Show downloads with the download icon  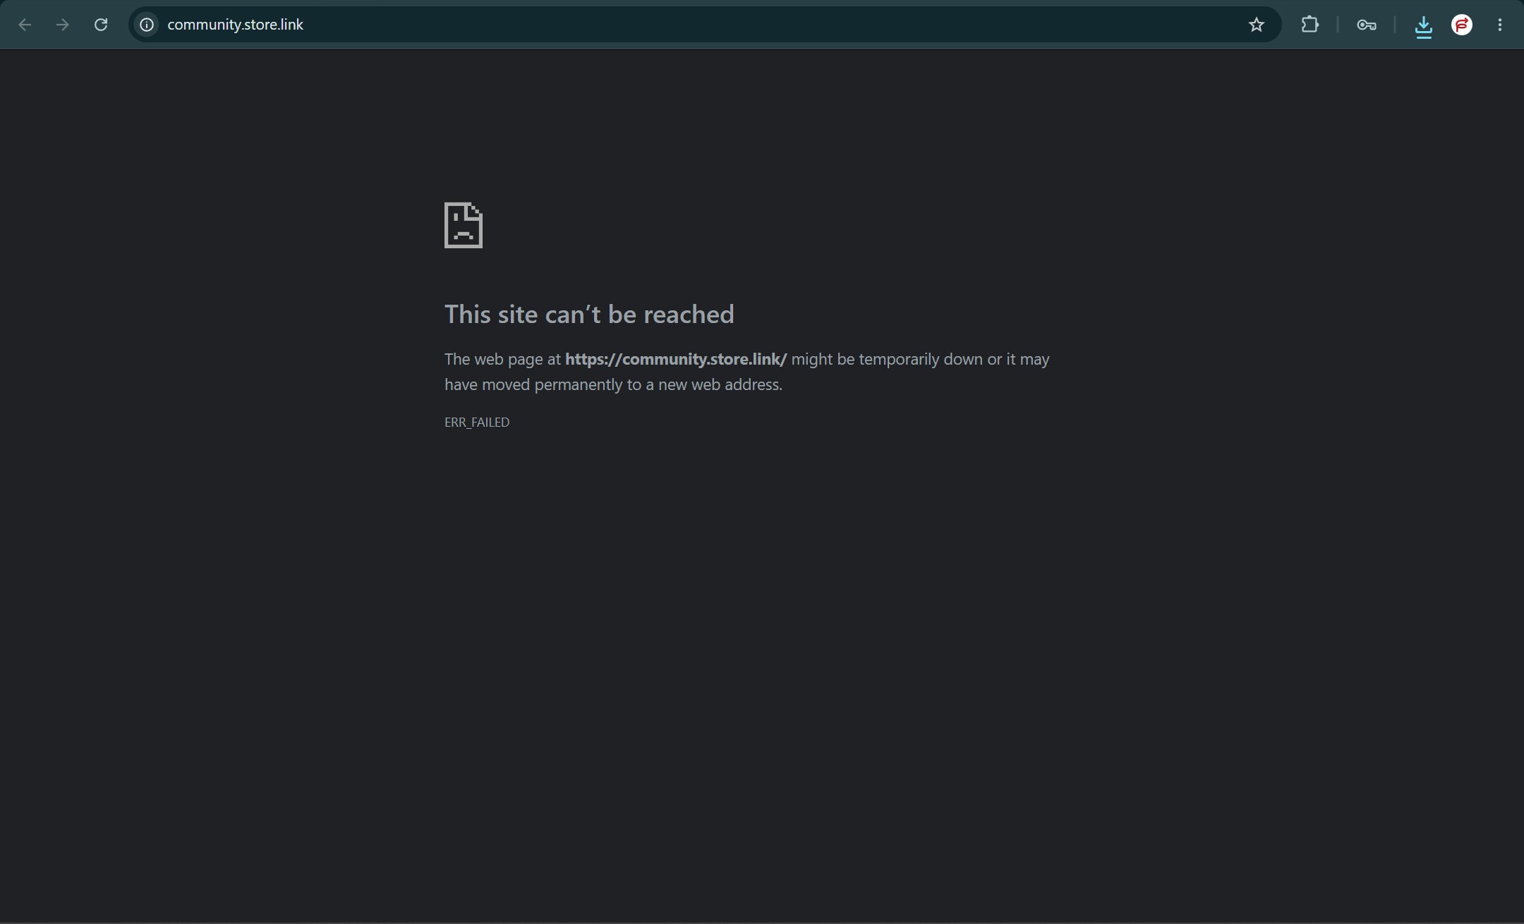click(x=1423, y=26)
